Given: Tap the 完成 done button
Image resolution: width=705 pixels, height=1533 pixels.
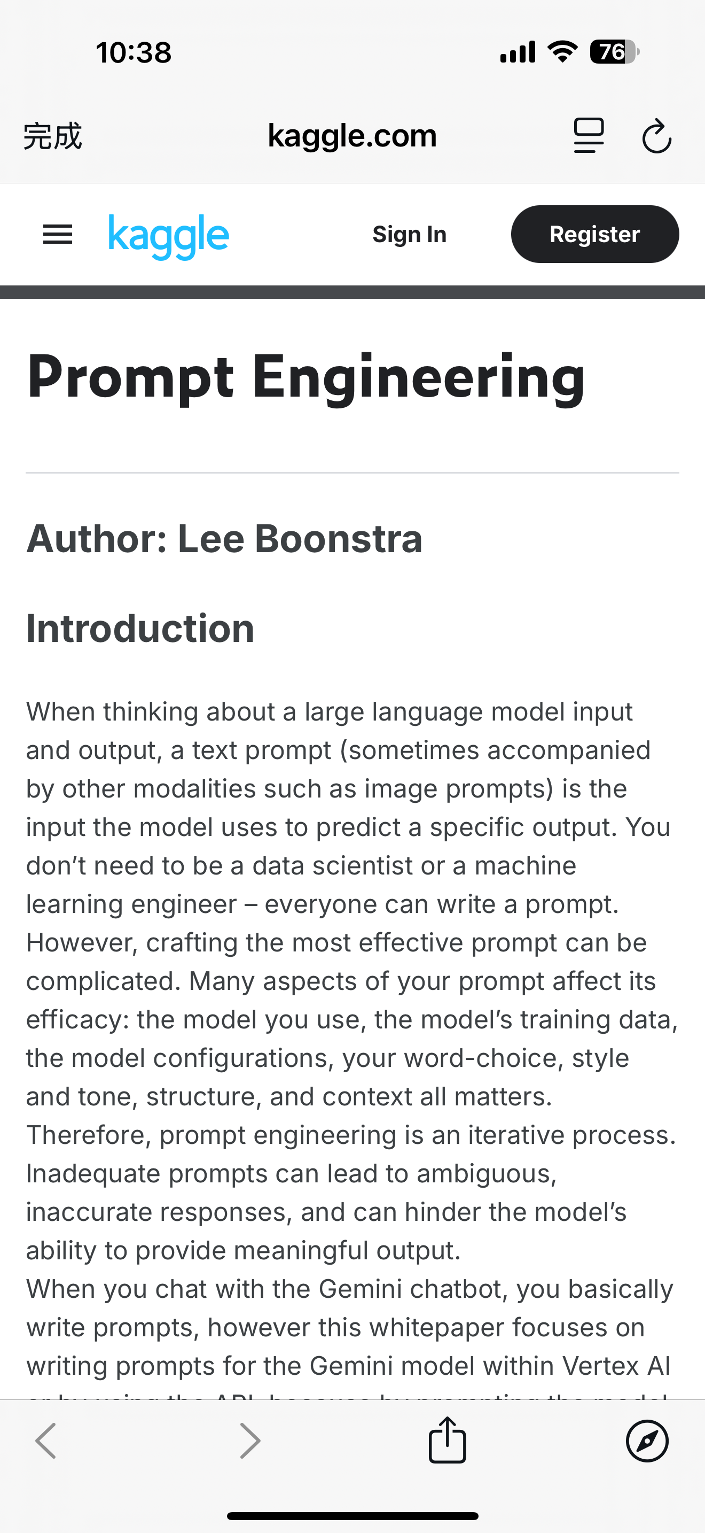Looking at the screenshot, I should (52, 136).
